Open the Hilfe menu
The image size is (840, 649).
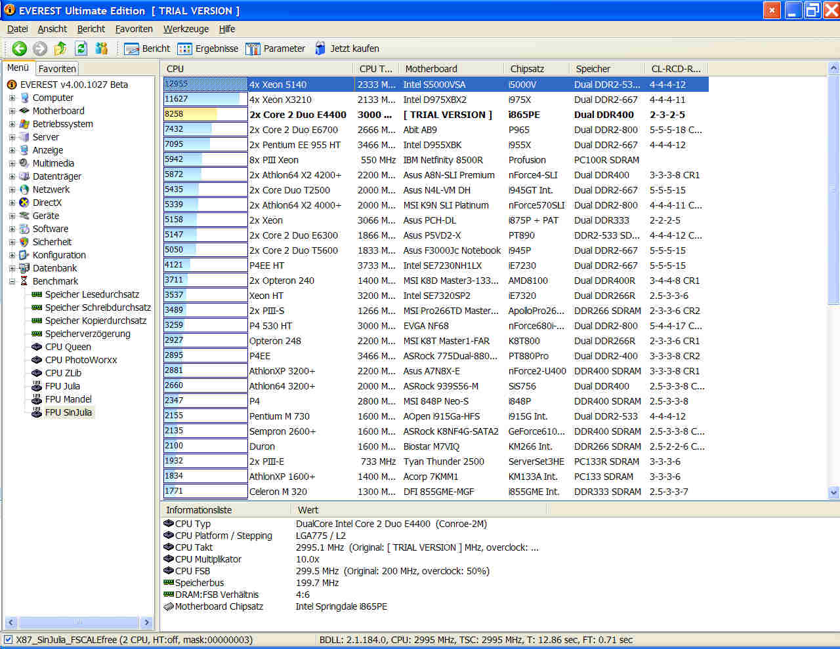[x=227, y=29]
